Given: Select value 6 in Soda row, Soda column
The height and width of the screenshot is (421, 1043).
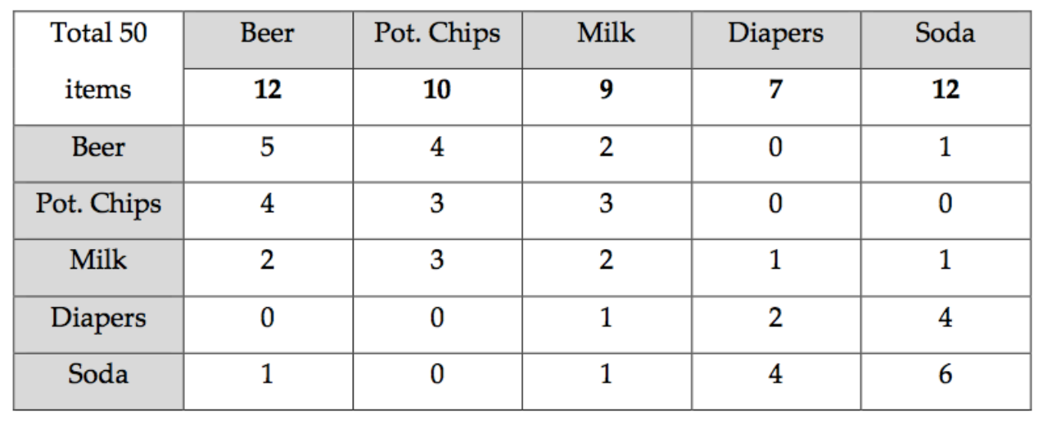Looking at the screenshot, I should point(946,375).
